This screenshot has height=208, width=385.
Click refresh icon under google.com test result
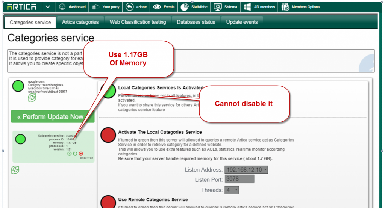point(32,98)
